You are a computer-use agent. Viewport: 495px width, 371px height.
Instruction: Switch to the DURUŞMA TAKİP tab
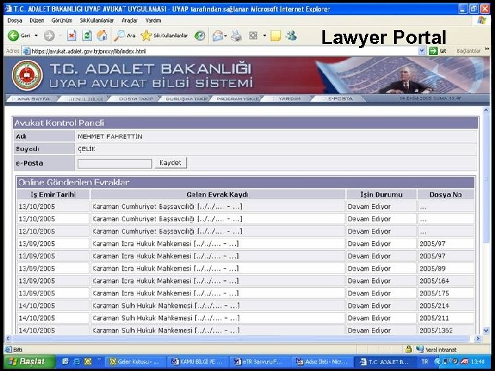187,99
